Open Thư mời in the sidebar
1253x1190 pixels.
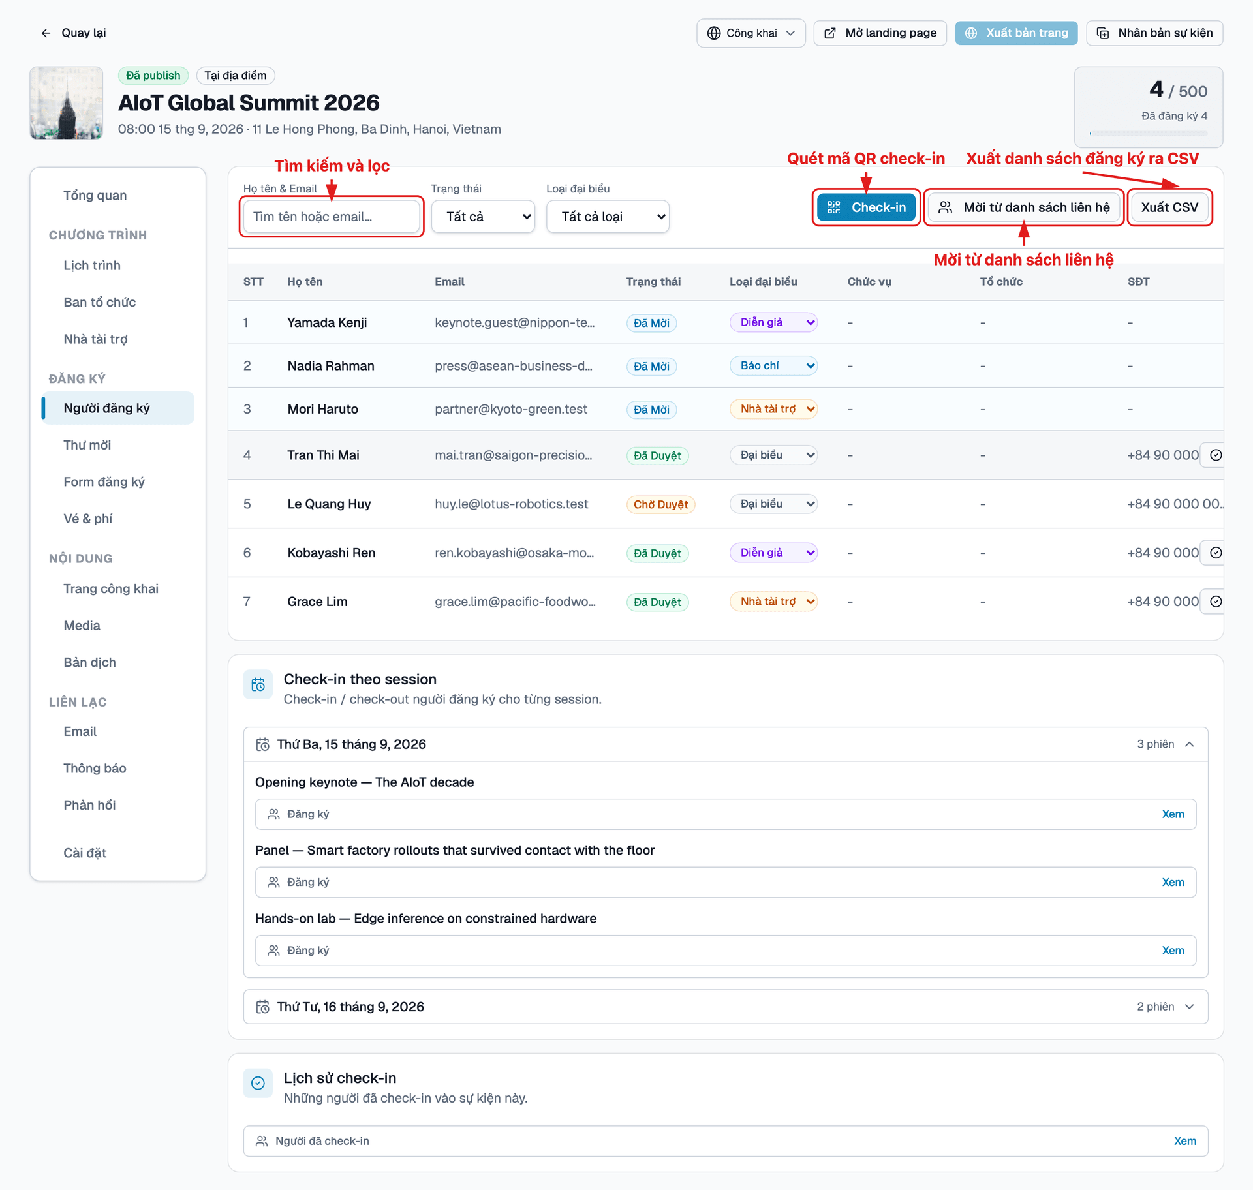coord(87,445)
